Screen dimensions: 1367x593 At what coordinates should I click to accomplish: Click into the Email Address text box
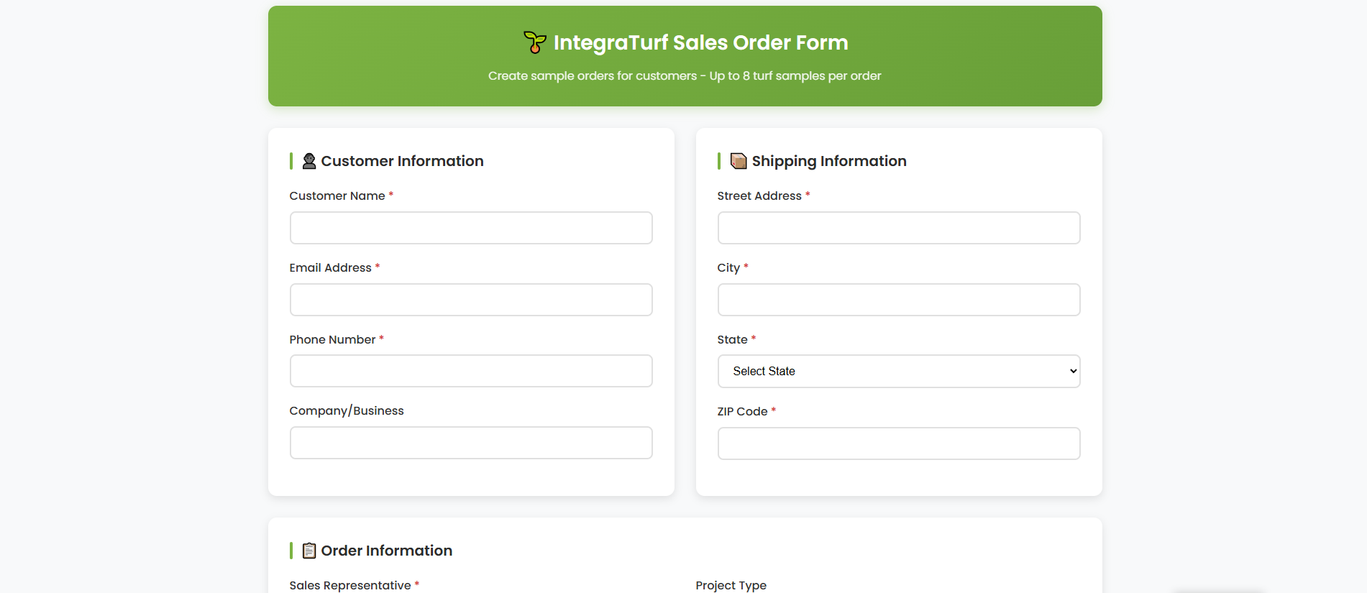pyautogui.click(x=471, y=300)
